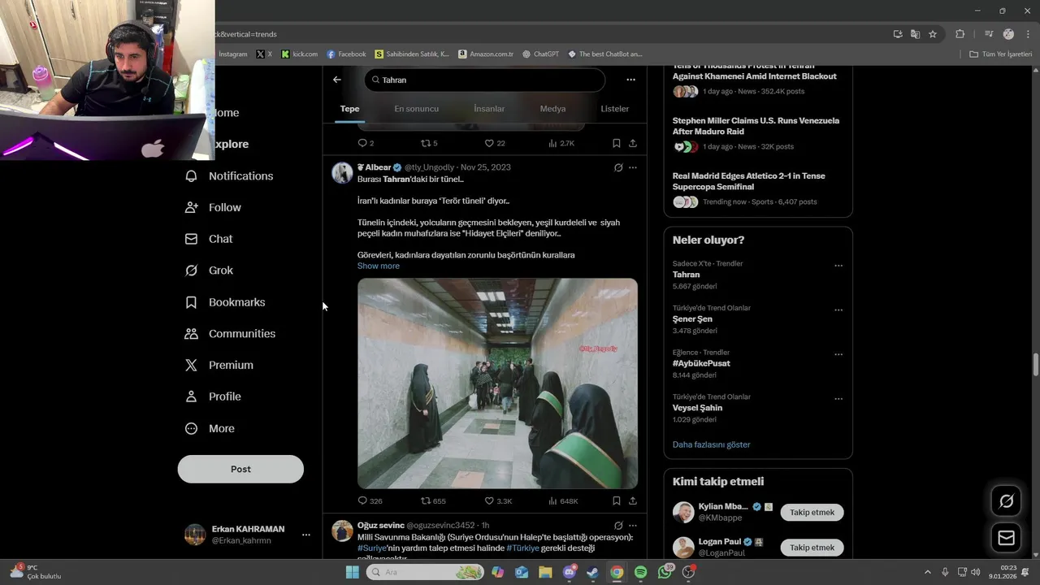The image size is (1040, 585).
Task: Open Erkan KAHRAMAN account options dots
Action: point(305,535)
